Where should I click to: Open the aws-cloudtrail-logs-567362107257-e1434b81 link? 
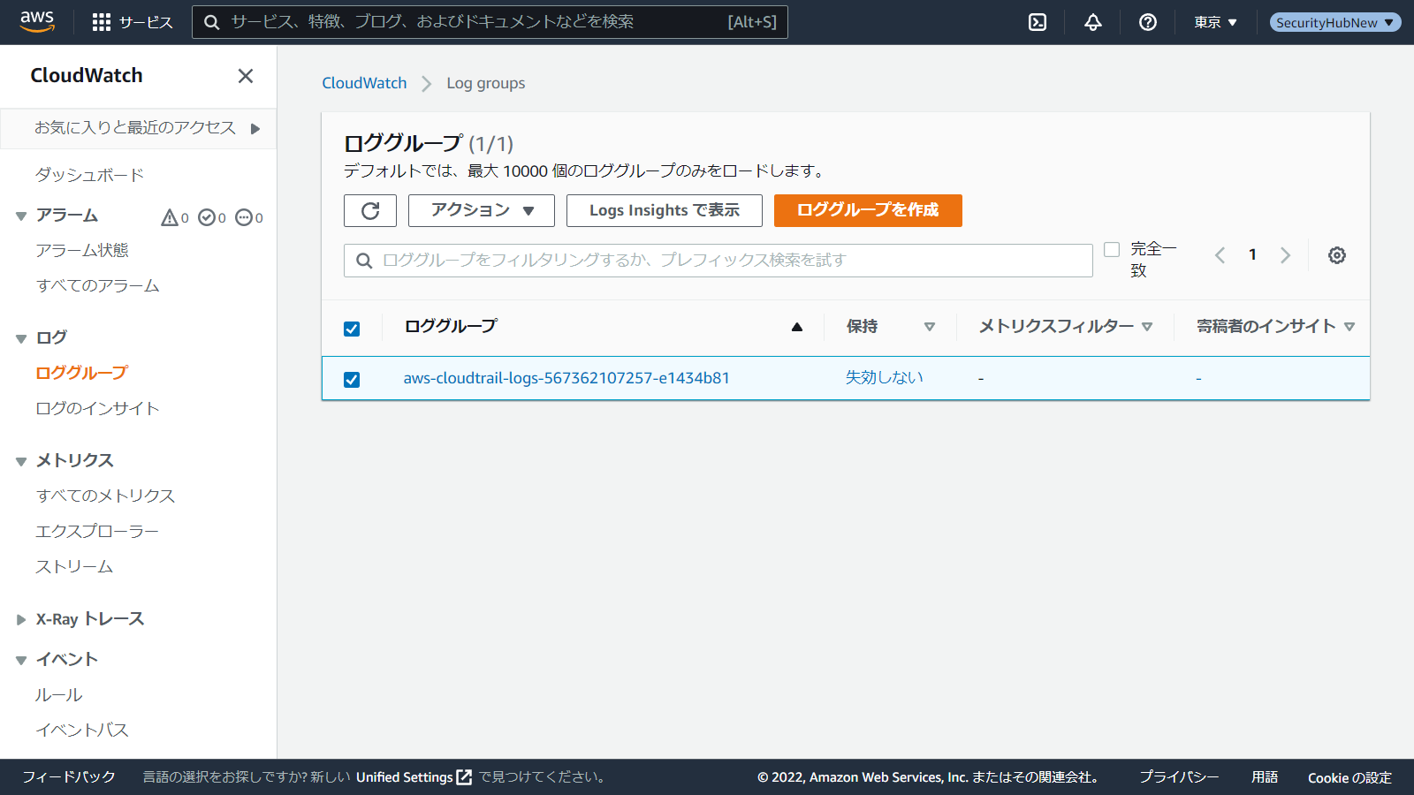click(x=566, y=378)
